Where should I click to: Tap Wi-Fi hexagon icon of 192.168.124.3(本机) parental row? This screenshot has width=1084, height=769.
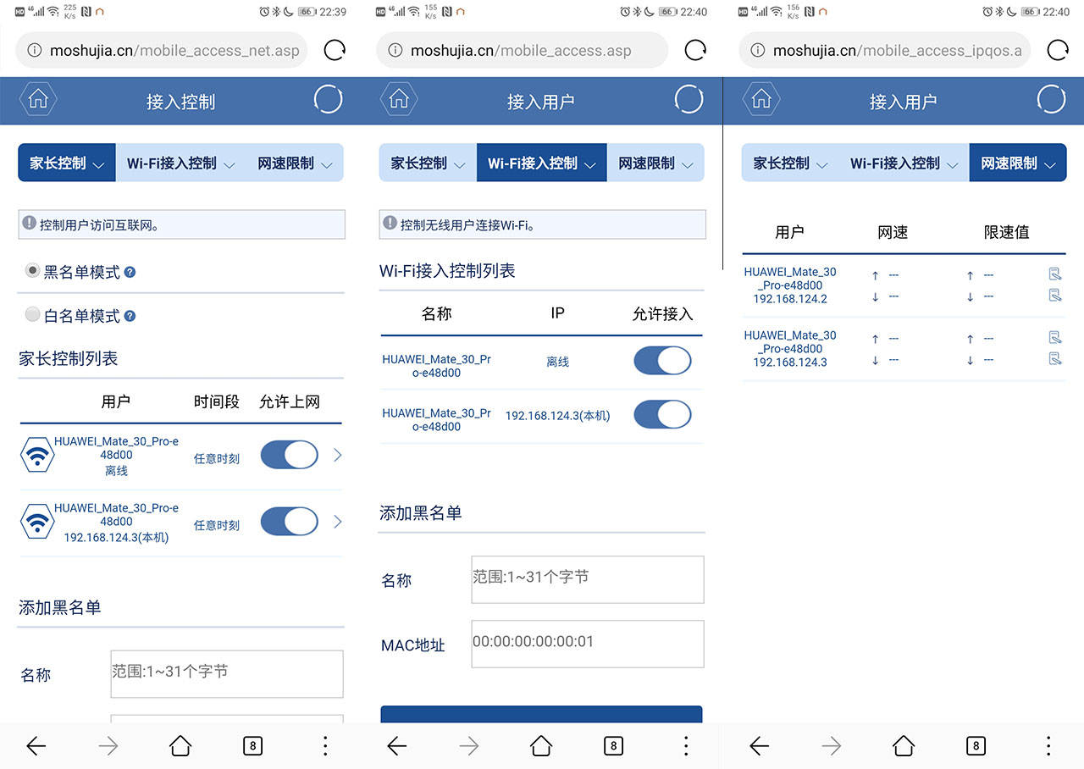[36, 520]
